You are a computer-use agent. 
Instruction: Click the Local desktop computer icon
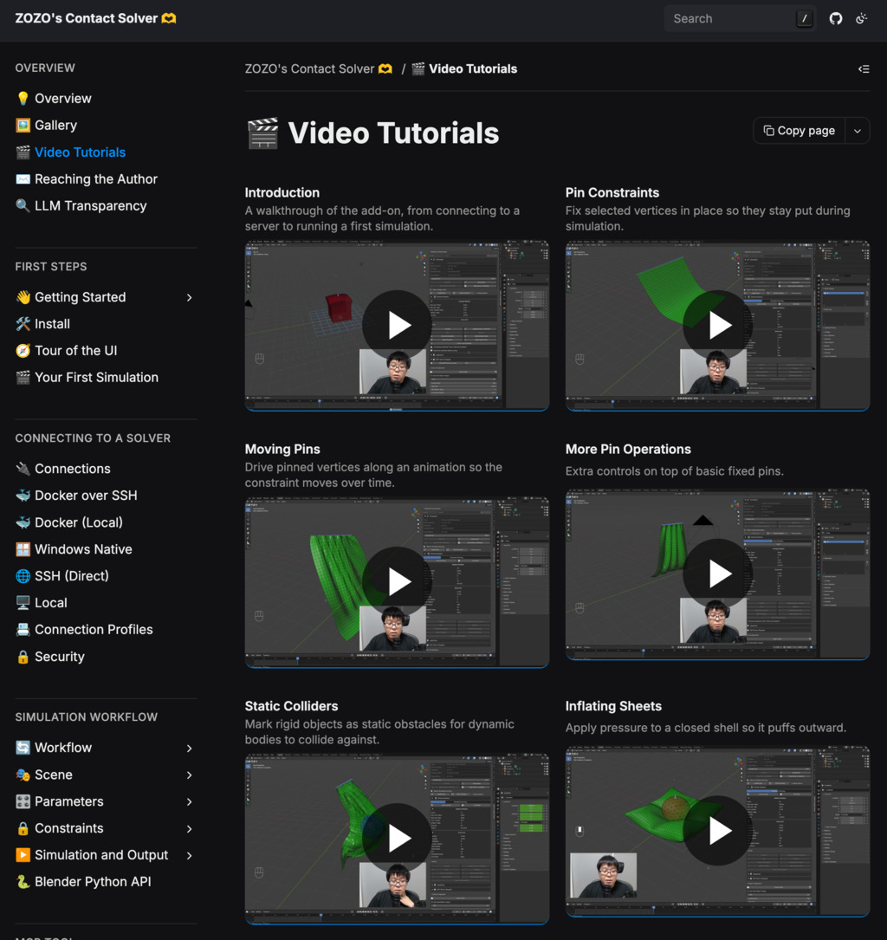pos(23,603)
